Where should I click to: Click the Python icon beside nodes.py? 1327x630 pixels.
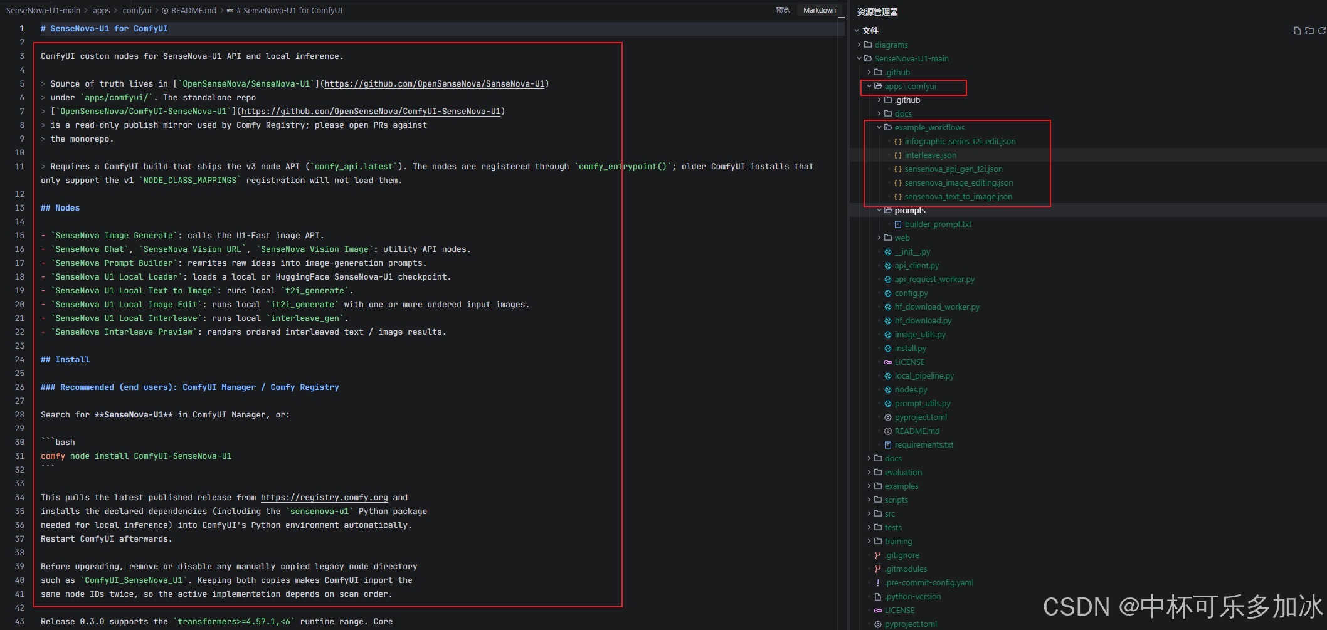tap(888, 390)
